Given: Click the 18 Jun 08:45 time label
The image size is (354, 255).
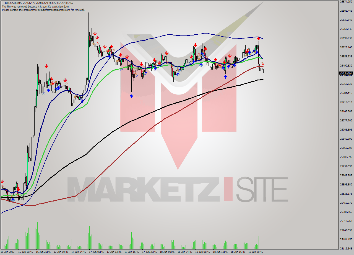Looking at the screenshot, I should [x=202, y=252].
